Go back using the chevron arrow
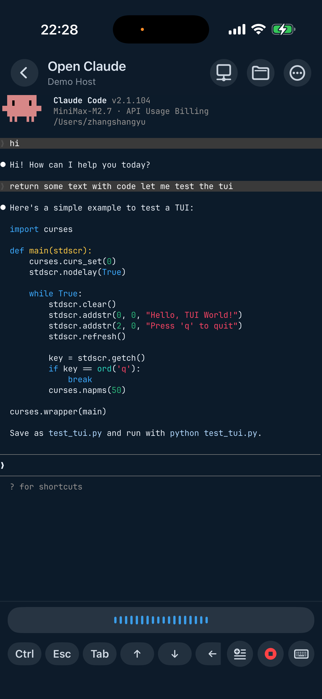 pos(25,73)
